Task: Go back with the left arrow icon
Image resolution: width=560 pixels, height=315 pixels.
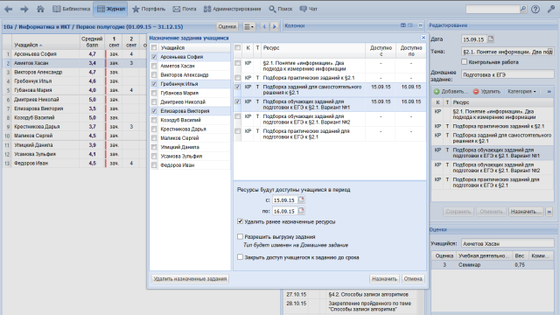Action: [8, 9]
